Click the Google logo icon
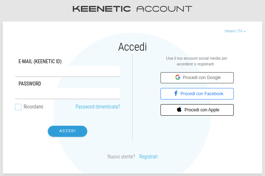 pyautogui.click(x=177, y=77)
